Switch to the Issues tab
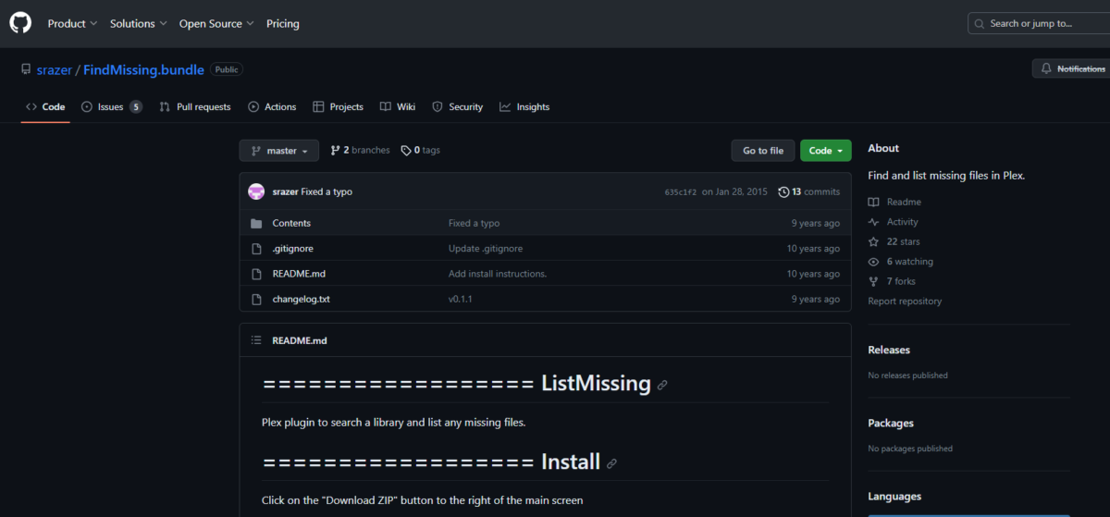1110x517 pixels. (x=112, y=106)
